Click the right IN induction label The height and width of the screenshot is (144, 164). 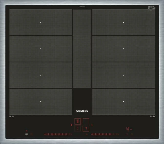coord(152,116)
